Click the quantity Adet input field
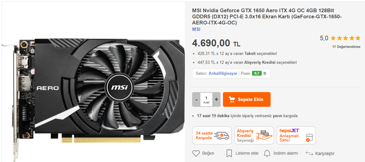This screenshot has width=365, height=162. pos(206,99)
